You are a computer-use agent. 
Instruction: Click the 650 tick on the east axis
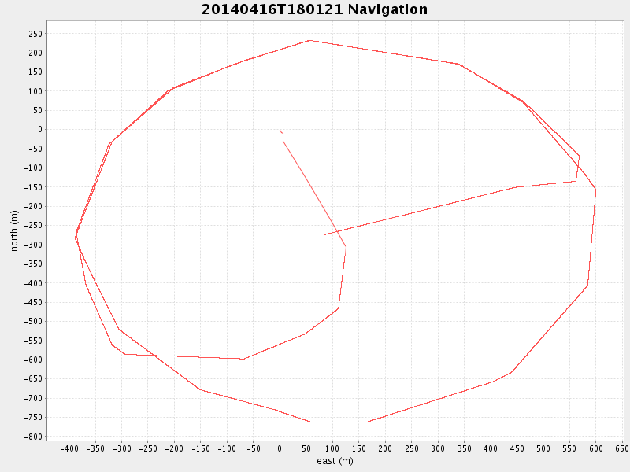[x=621, y=449]
